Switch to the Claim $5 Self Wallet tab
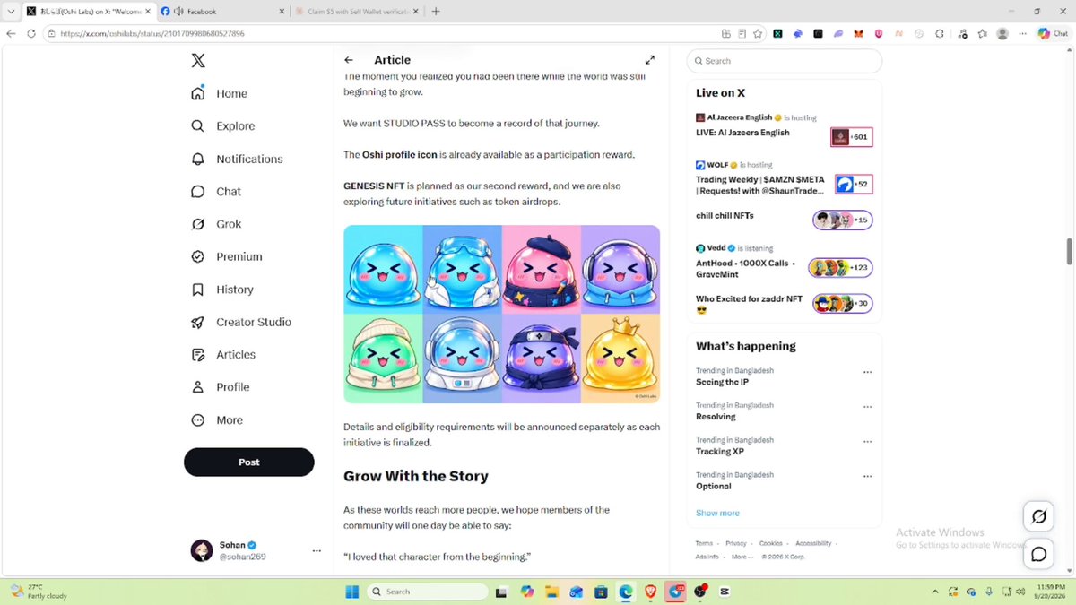Viewport: 1076px width, 605px height. (357, 12)
